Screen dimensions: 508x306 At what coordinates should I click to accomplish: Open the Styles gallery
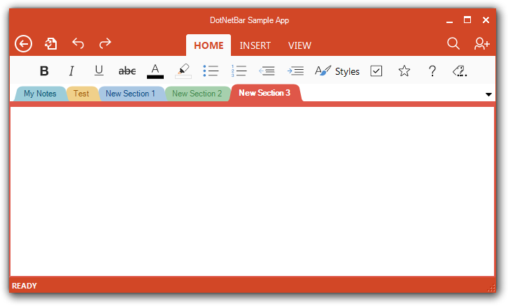coord(337,71)
